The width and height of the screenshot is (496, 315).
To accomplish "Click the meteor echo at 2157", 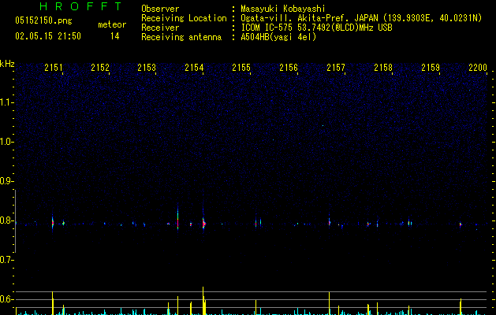I will tap(330, 222).
